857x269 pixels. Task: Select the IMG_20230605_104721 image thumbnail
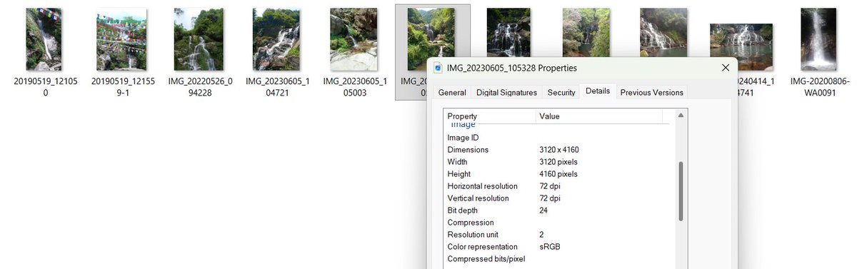(x=276, y=39)
